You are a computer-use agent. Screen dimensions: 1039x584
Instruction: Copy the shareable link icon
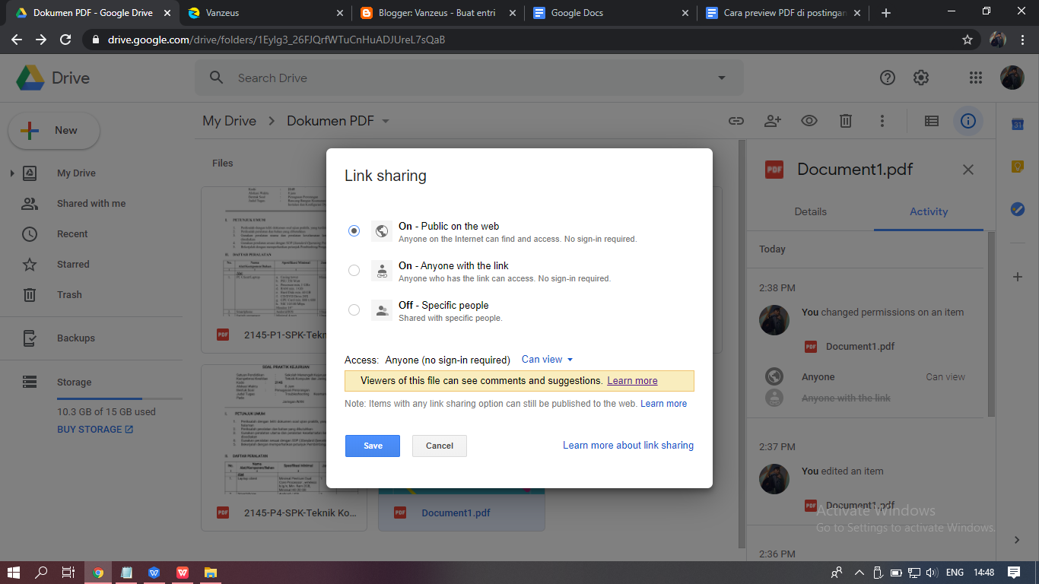point(736,121)
